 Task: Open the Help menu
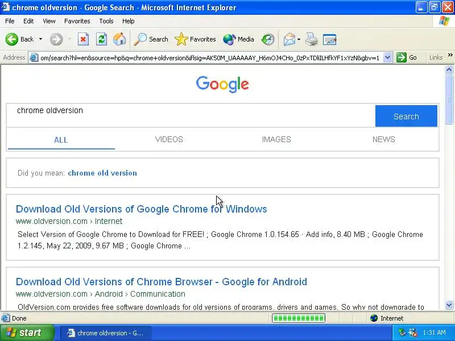[x=129, y=21]
